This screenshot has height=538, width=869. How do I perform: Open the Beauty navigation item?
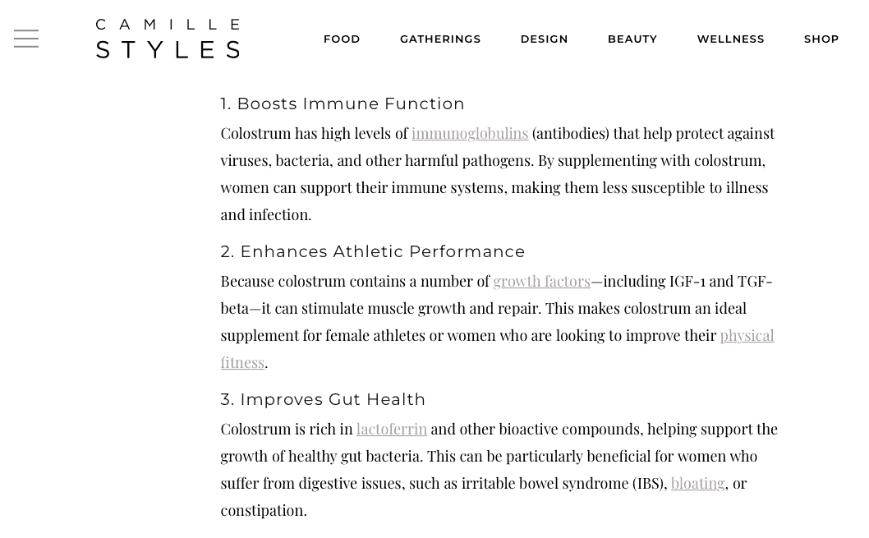pos(632,39)
